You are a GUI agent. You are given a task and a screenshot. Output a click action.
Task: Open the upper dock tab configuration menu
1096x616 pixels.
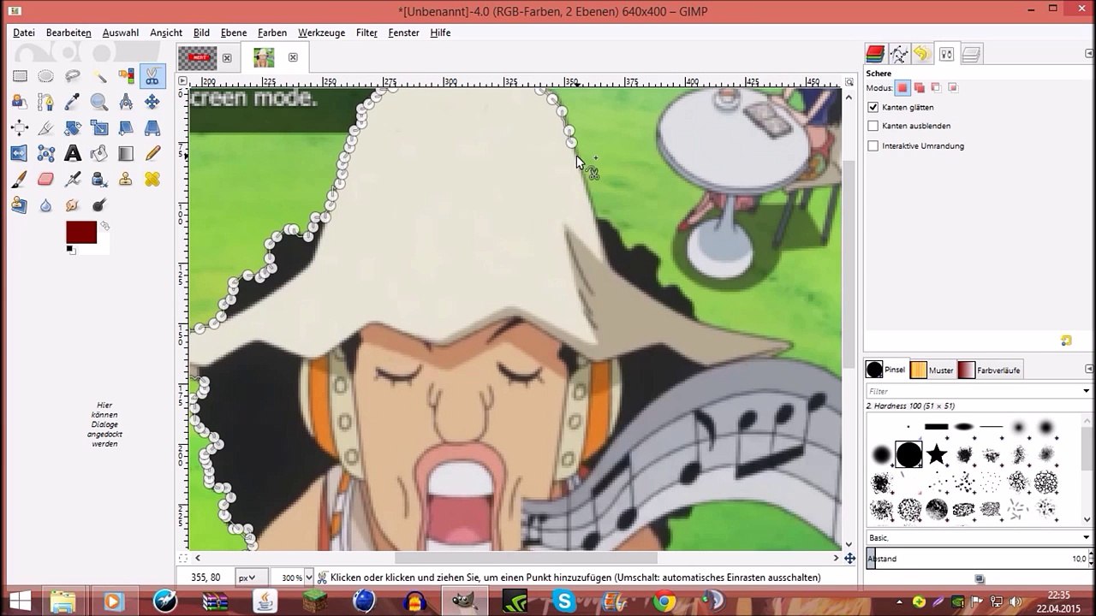pyautogui.click(x=1088, y=54)
